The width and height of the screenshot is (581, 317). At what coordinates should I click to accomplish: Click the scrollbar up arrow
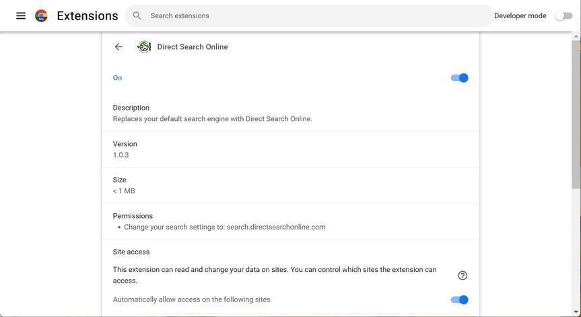[576, 36]
